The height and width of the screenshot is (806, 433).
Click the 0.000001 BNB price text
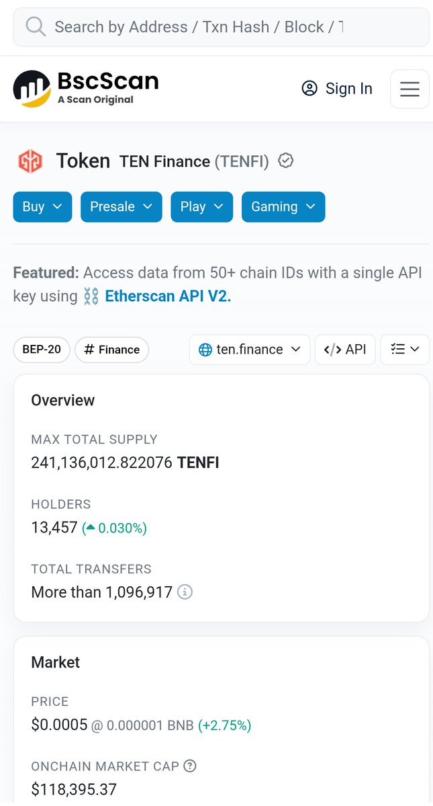pos(150,725)
